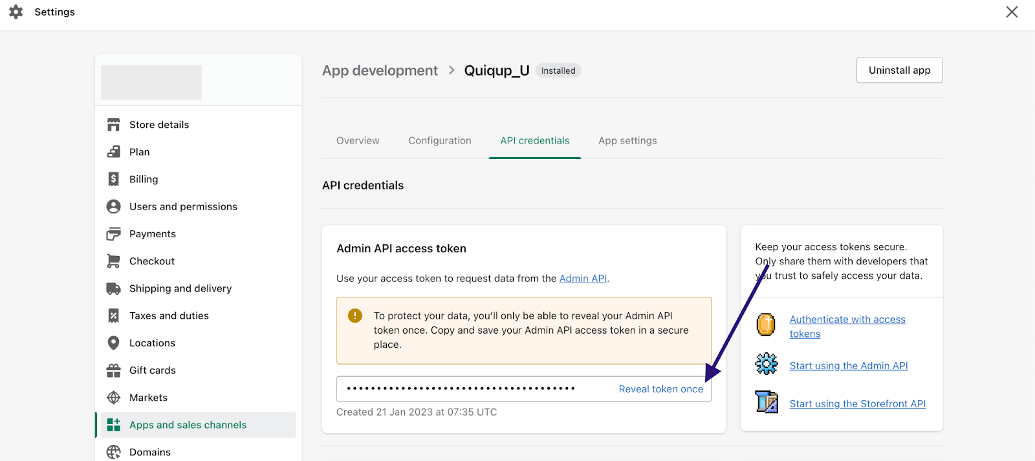
Task: Click the icon beside Storefront API link
Action: [x=767, y=402]
